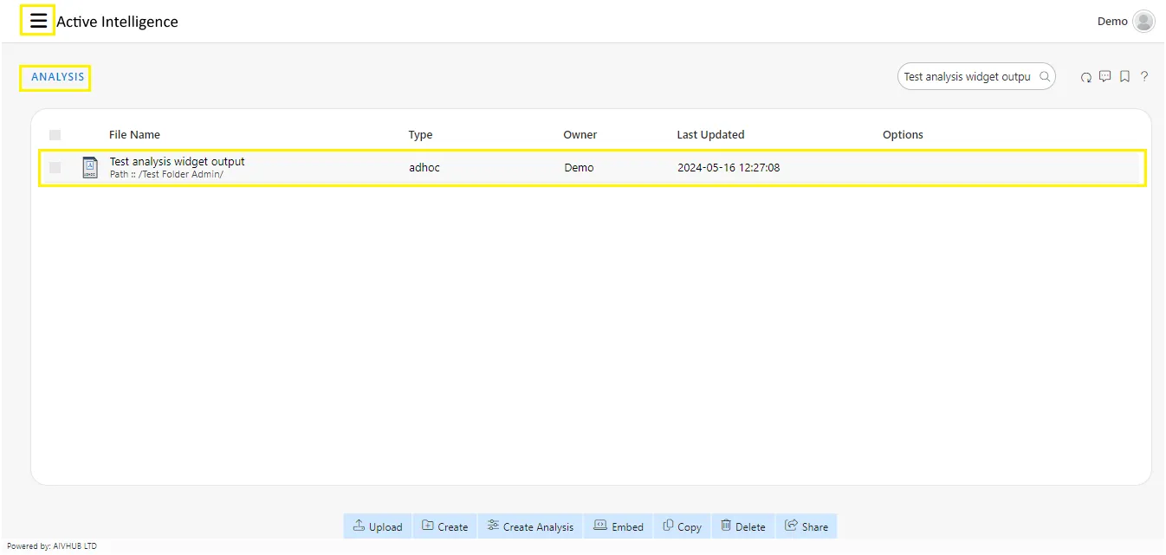This screenshot has height=555, width=1166.
Task: Click the Embed button
Action: (619, 526)
